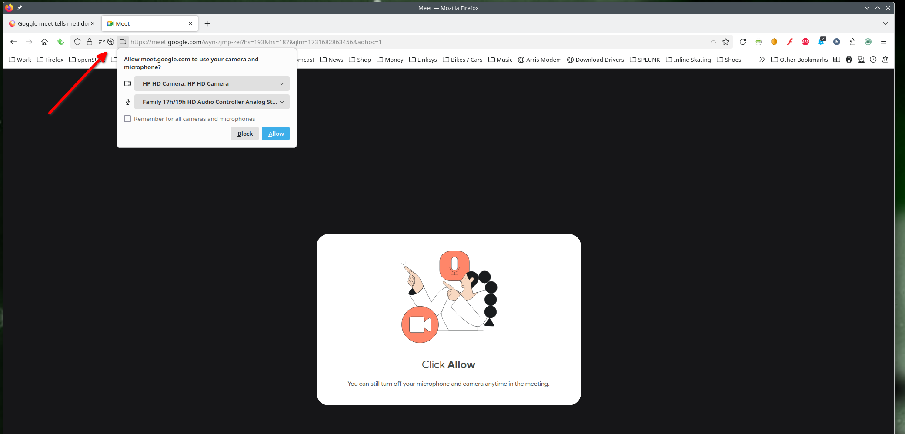Click the Block button
This screenshot has width=905, height=434.
pyautogui.click(x=245, y=134)
